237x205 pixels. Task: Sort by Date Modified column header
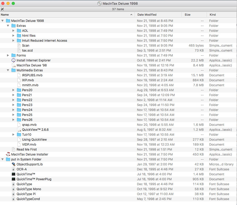pos(158,15)
